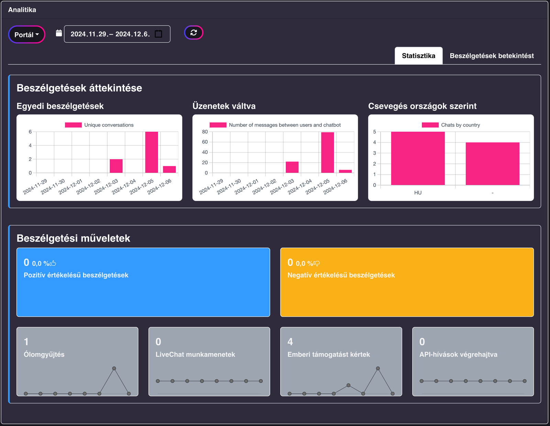Toggle the Chats by country legend swatch
The width and height of the screenshot is (550, 426).
pyautogui.click(x=430, y=125)
